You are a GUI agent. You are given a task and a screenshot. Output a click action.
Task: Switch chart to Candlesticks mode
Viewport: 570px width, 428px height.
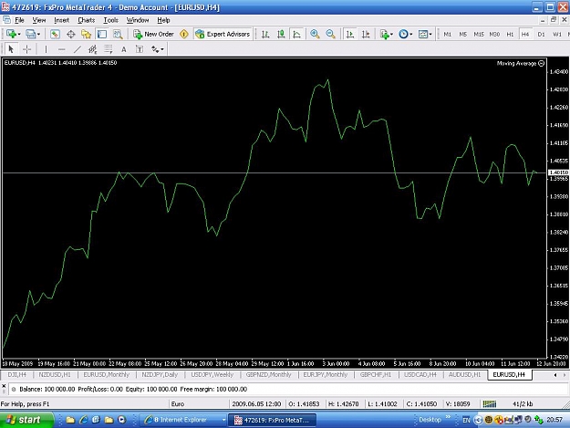(281, 34)
